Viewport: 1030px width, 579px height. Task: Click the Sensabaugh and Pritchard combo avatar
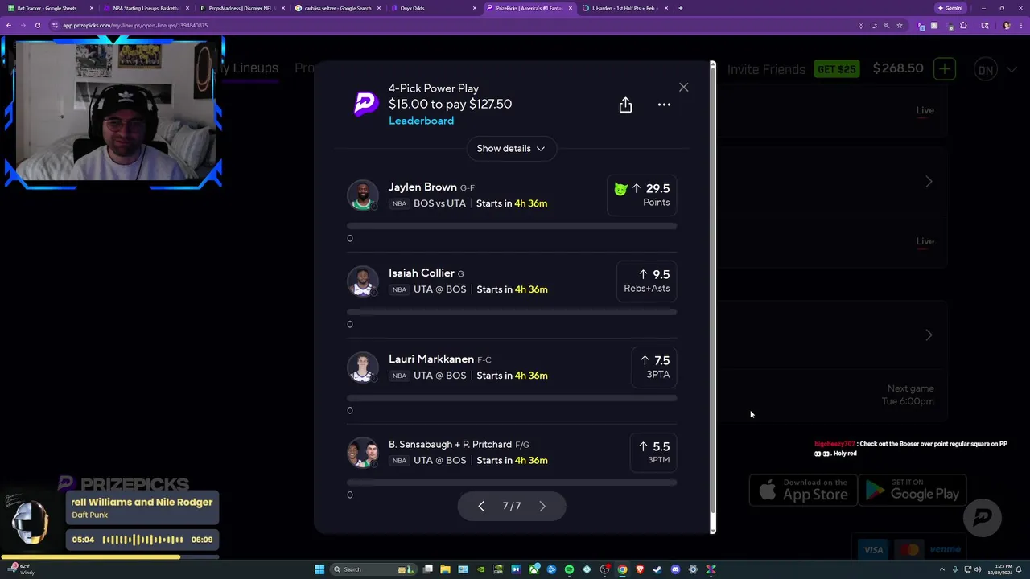362,453
